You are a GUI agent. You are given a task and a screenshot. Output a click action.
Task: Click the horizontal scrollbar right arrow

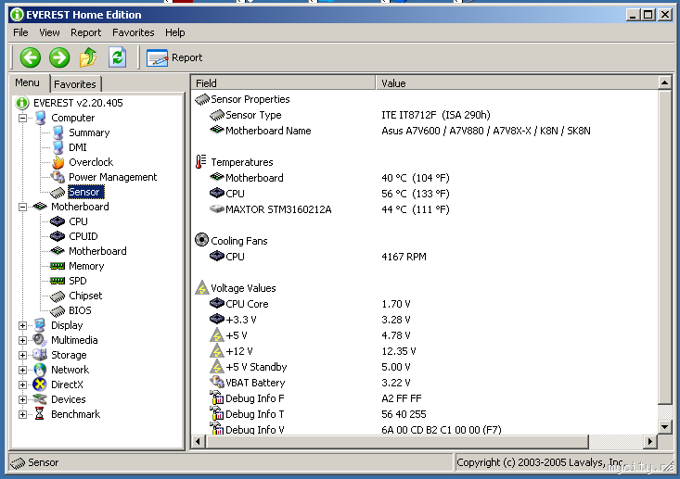[650, 442]
